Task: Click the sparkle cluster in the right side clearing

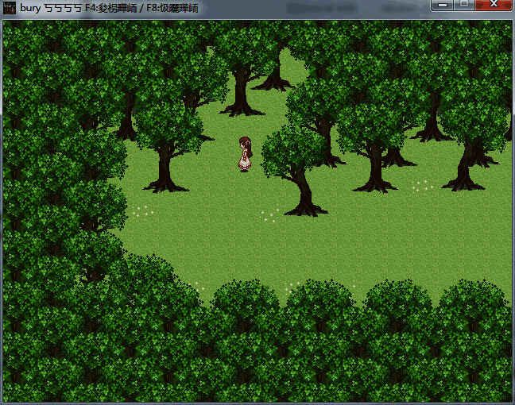Action: pos(421,185)
